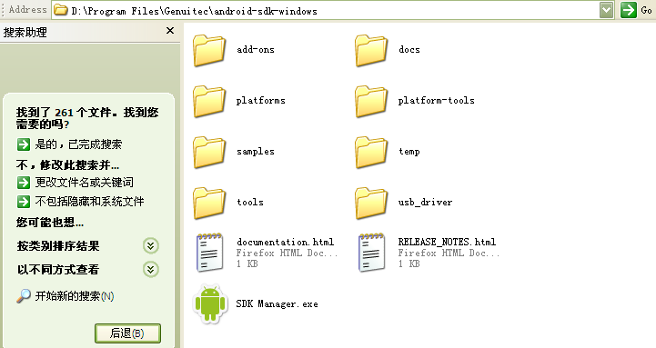Click green arrow beside 是的，已完成搜索
656x348 pixels.
(x=24, y=144)
